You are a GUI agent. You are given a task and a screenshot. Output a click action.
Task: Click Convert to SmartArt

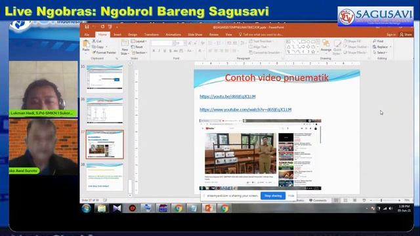(x=265, y=52)
